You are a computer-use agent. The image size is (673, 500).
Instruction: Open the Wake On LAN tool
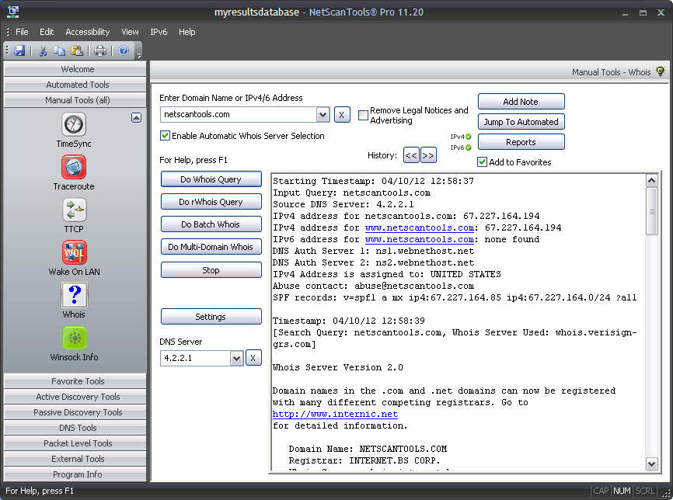pyautogui.click(x=75, y=258)
